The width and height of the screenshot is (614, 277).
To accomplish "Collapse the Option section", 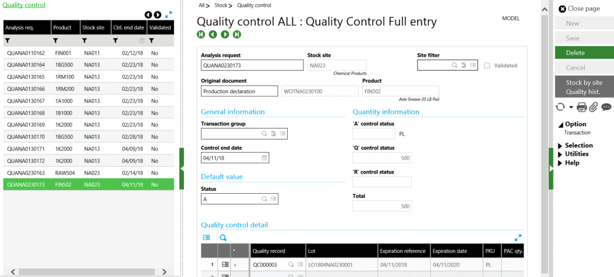I will coord(561,124).
